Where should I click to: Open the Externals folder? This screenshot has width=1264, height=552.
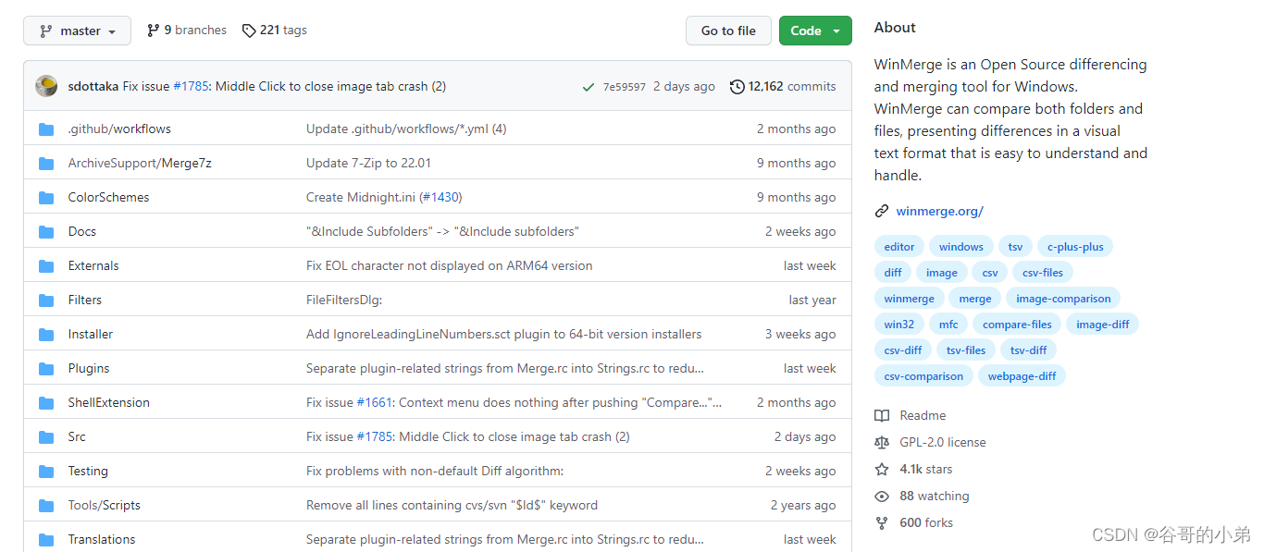(x=93, y=266)
